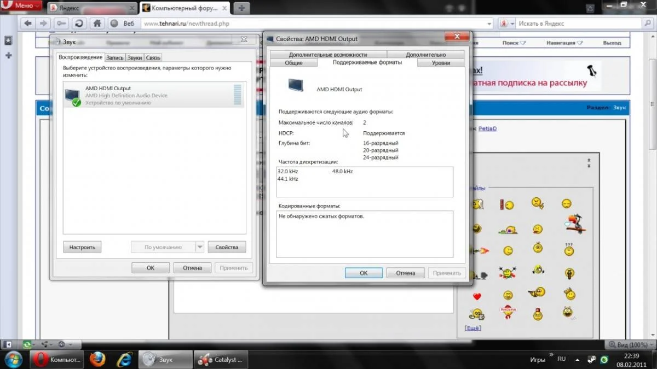Viewport: 657px width, 369px height.
Task: Click RU language indicator in taskbar
Action: pos(561,359)
